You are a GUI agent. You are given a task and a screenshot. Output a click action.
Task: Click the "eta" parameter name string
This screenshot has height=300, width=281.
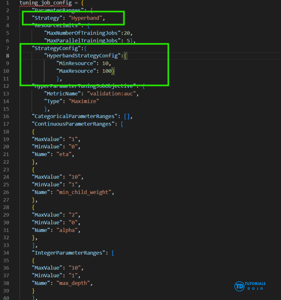[x=65, y=154]
